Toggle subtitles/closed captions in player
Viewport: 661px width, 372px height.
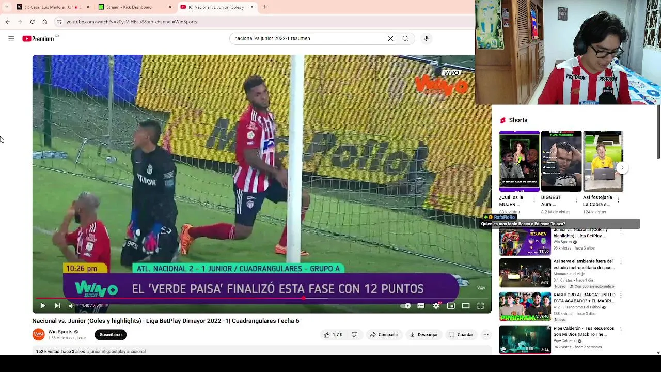point(421,306)
